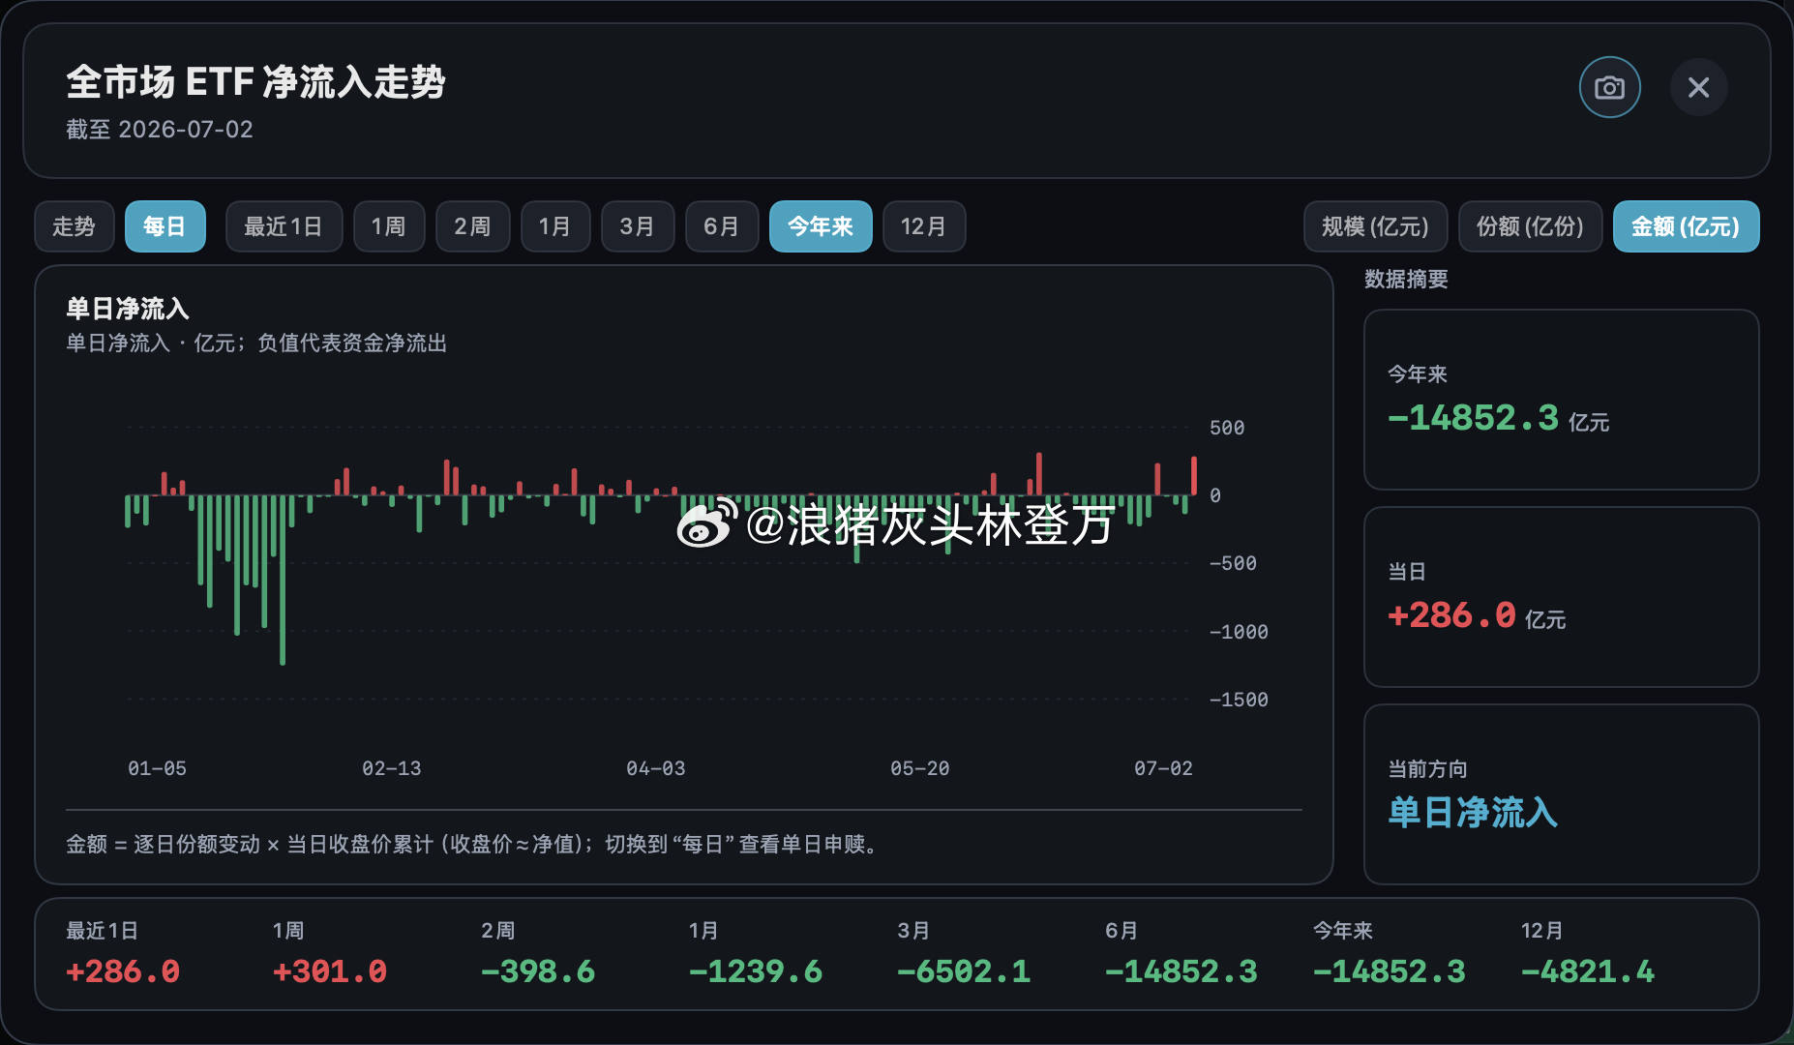This screenshot has width=1794, height=1045.
Task: Select the 今年来 year-to-date range
Action: [821, 226]
